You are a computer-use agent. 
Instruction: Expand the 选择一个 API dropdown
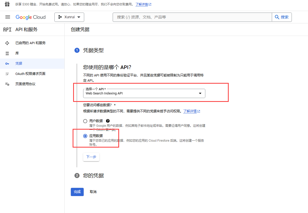click(x=144, y=93)
